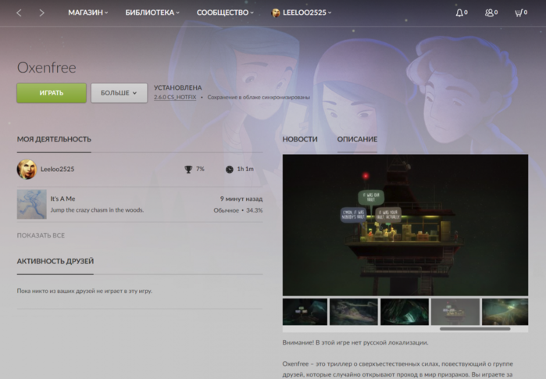Viewport: 546px width, 379px height.
Task: Select fourth highlighted tower thumbnail
Action: [x=455, y=312]
